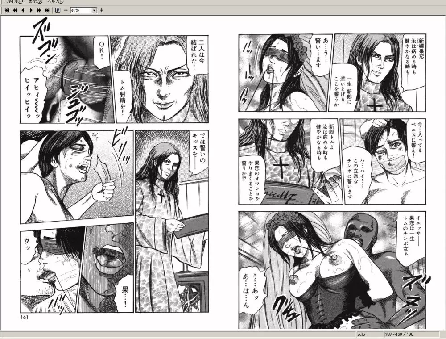Jump to the first page button
Screen dimensions: 446x339
click(x=7, y=10)
